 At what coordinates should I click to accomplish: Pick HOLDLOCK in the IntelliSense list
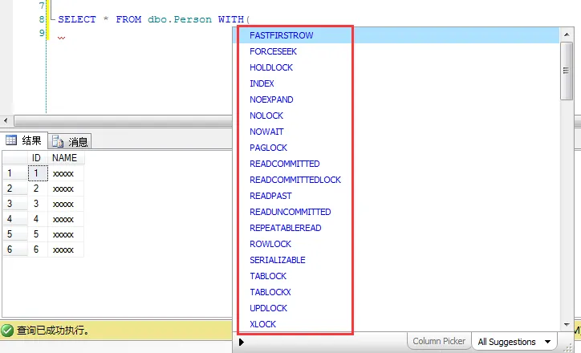point(271,67)
